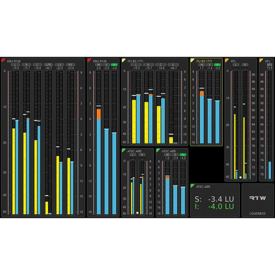Toggle the M button in the ATSC A85 M/S/I panel
The image size is (275, 275).
pos(167,155)
